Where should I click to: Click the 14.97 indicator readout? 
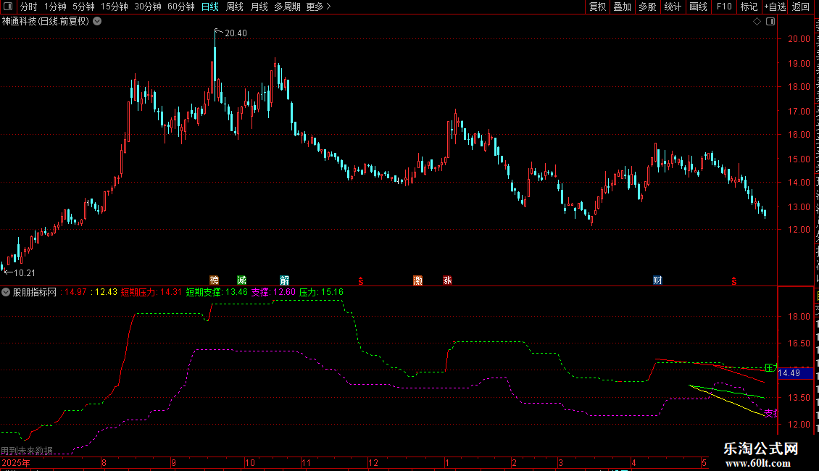click(74, 293)
